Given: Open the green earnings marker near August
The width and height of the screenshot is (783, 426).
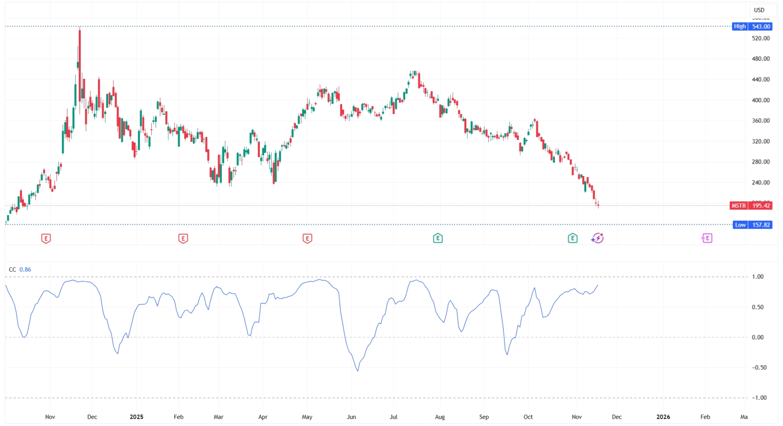Looking at the screenshot, I should pyautogui.click(x=438, y=238).
